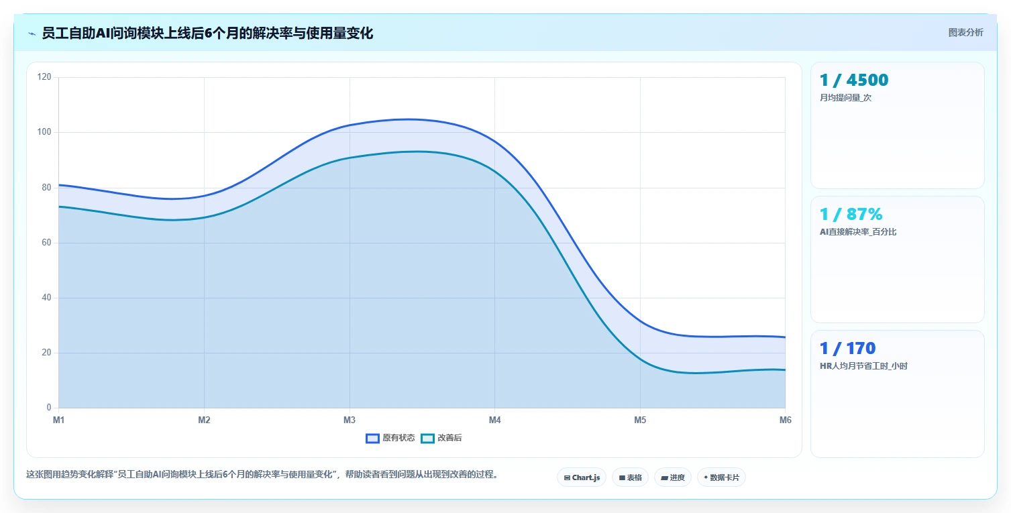Toggle the 原有状态 legend series
This screenshot has height=513, width=1011.
coord(390,438)
